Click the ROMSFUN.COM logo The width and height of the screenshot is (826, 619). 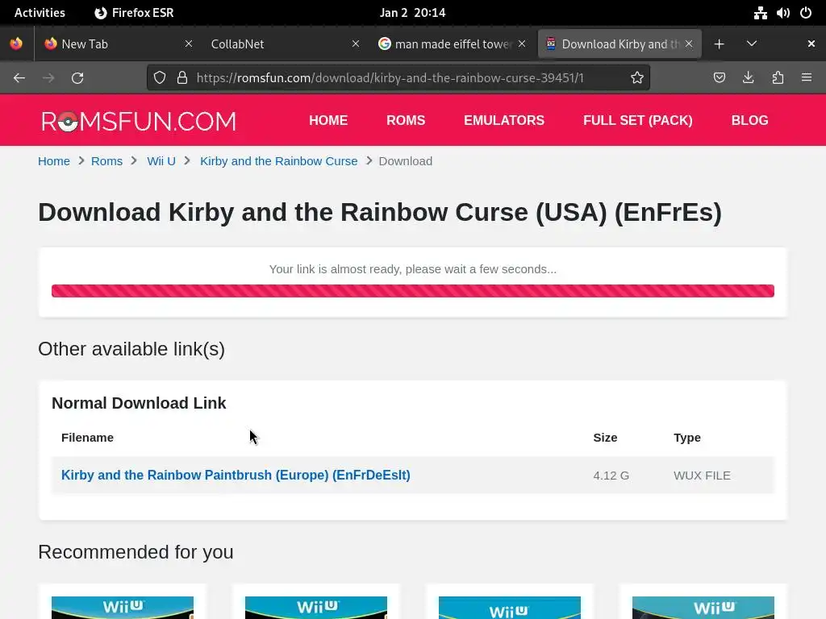139,121
